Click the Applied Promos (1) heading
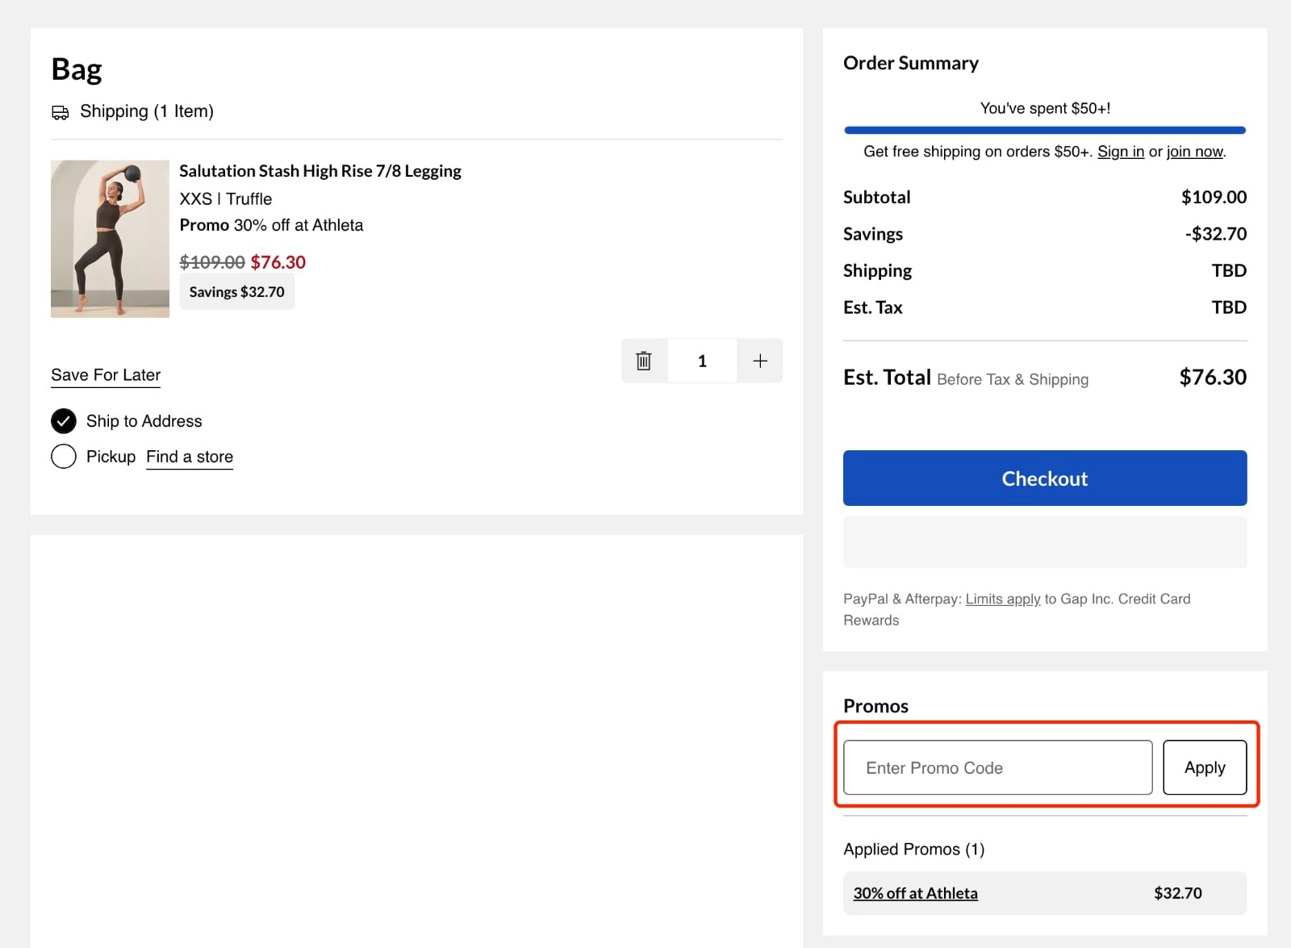1291x948 pixels. [x=913, y=849]
